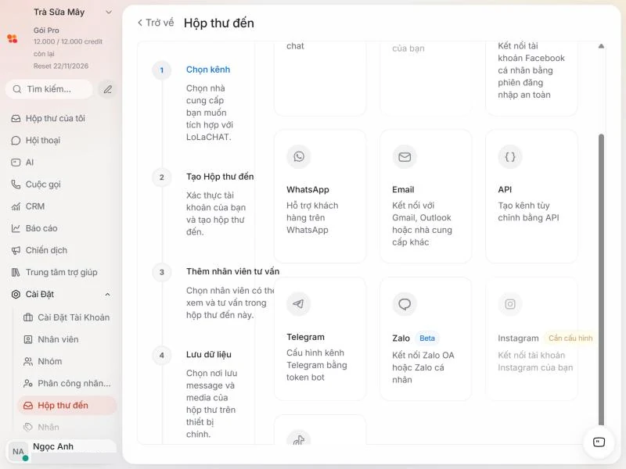The image size is (626, 469).
Task: Open the floating chat widget icon
Action: (x=599, y=442)
